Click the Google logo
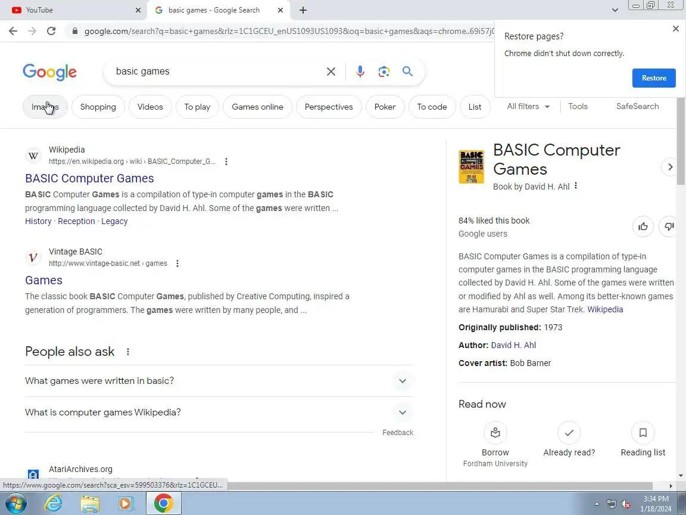 [50, 72]
